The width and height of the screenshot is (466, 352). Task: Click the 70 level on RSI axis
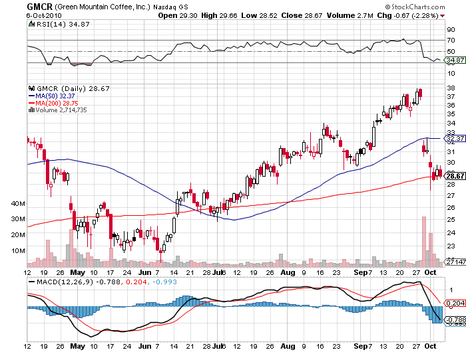[x=451, y=41]
